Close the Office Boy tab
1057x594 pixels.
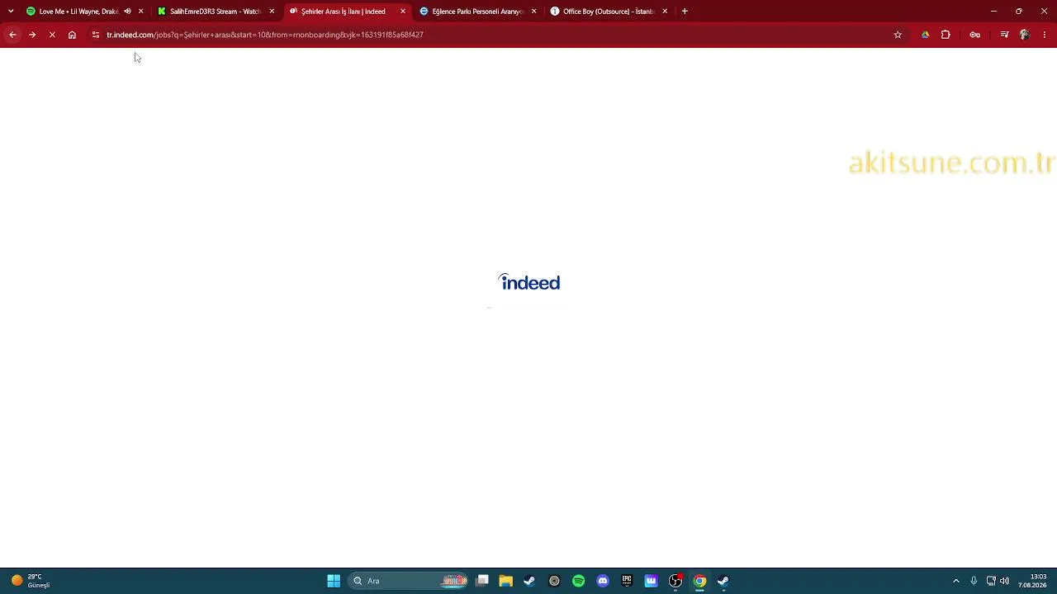pyautogui.click(x=665, y=12)
